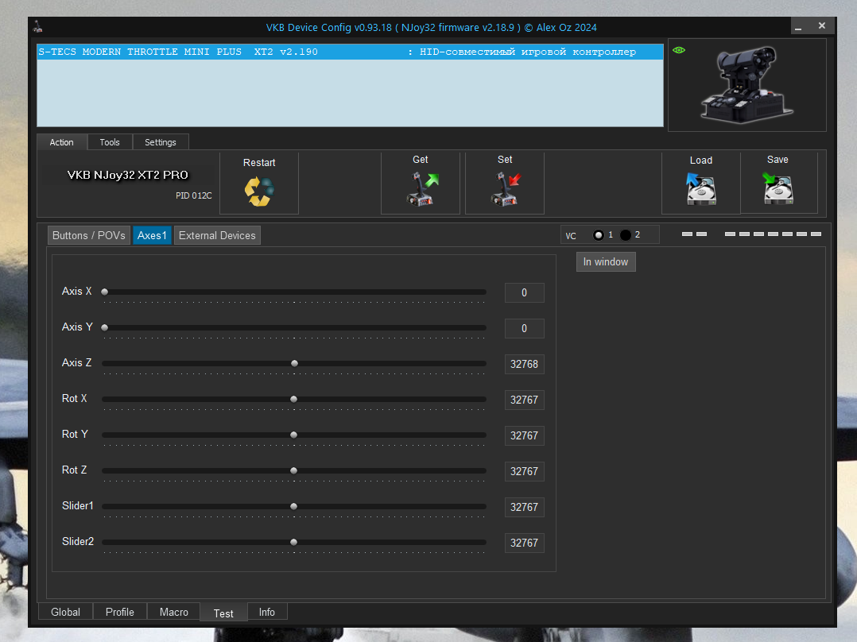Click the Get joystick icon
Screen dimensions: 857x642
click(422, 189)
